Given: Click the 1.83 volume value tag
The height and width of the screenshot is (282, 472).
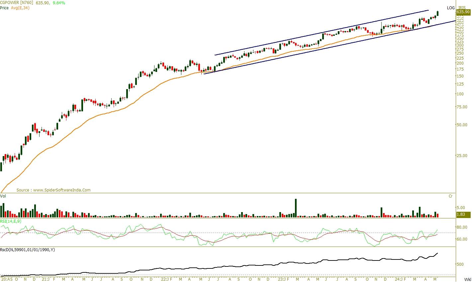Looking at the screenshot, I should point(463,214).
